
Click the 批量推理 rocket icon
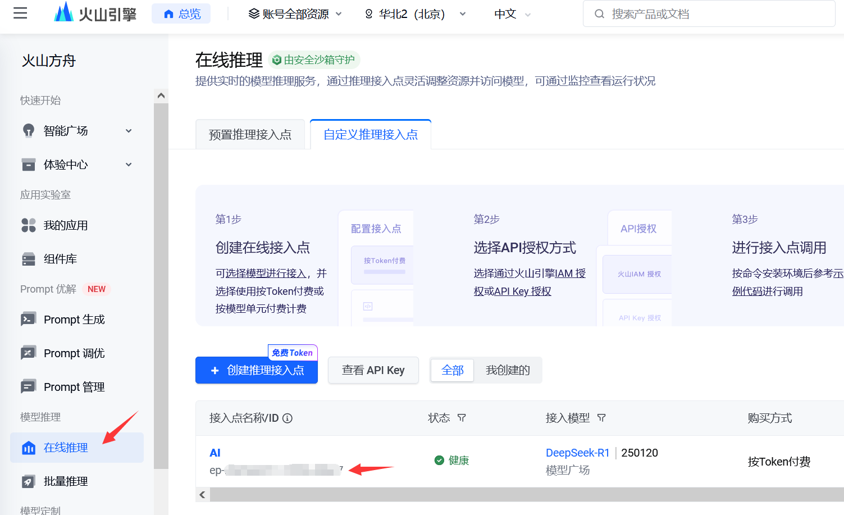pyautogui.click(x=29, y=481)
